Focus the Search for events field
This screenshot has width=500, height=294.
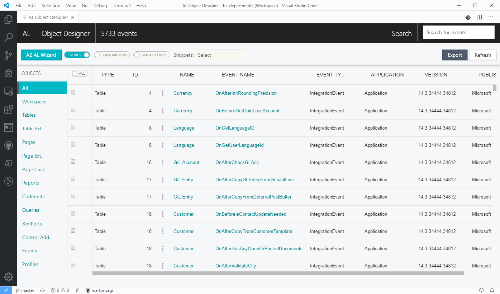459,32
